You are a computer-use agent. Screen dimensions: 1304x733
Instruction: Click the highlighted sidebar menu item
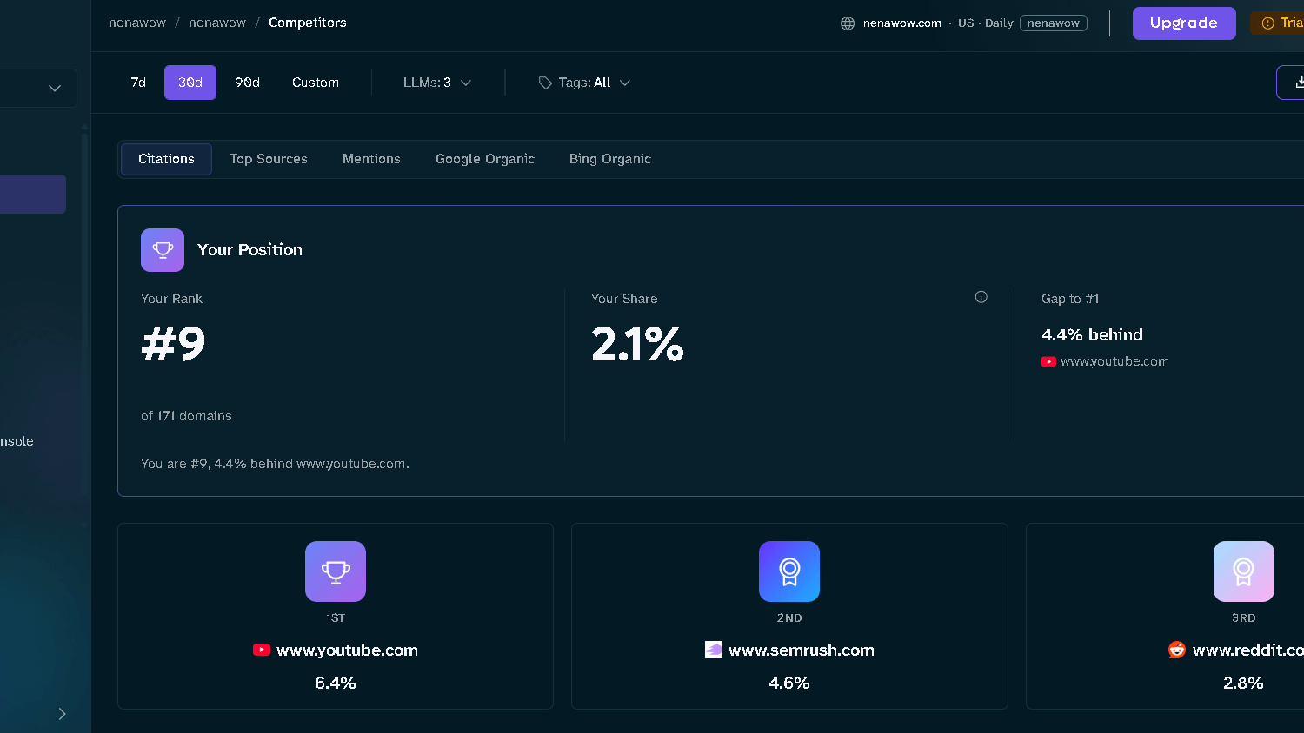33,194
